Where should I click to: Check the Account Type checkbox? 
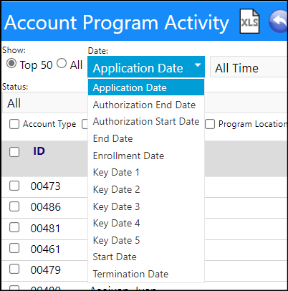(14, 124)
